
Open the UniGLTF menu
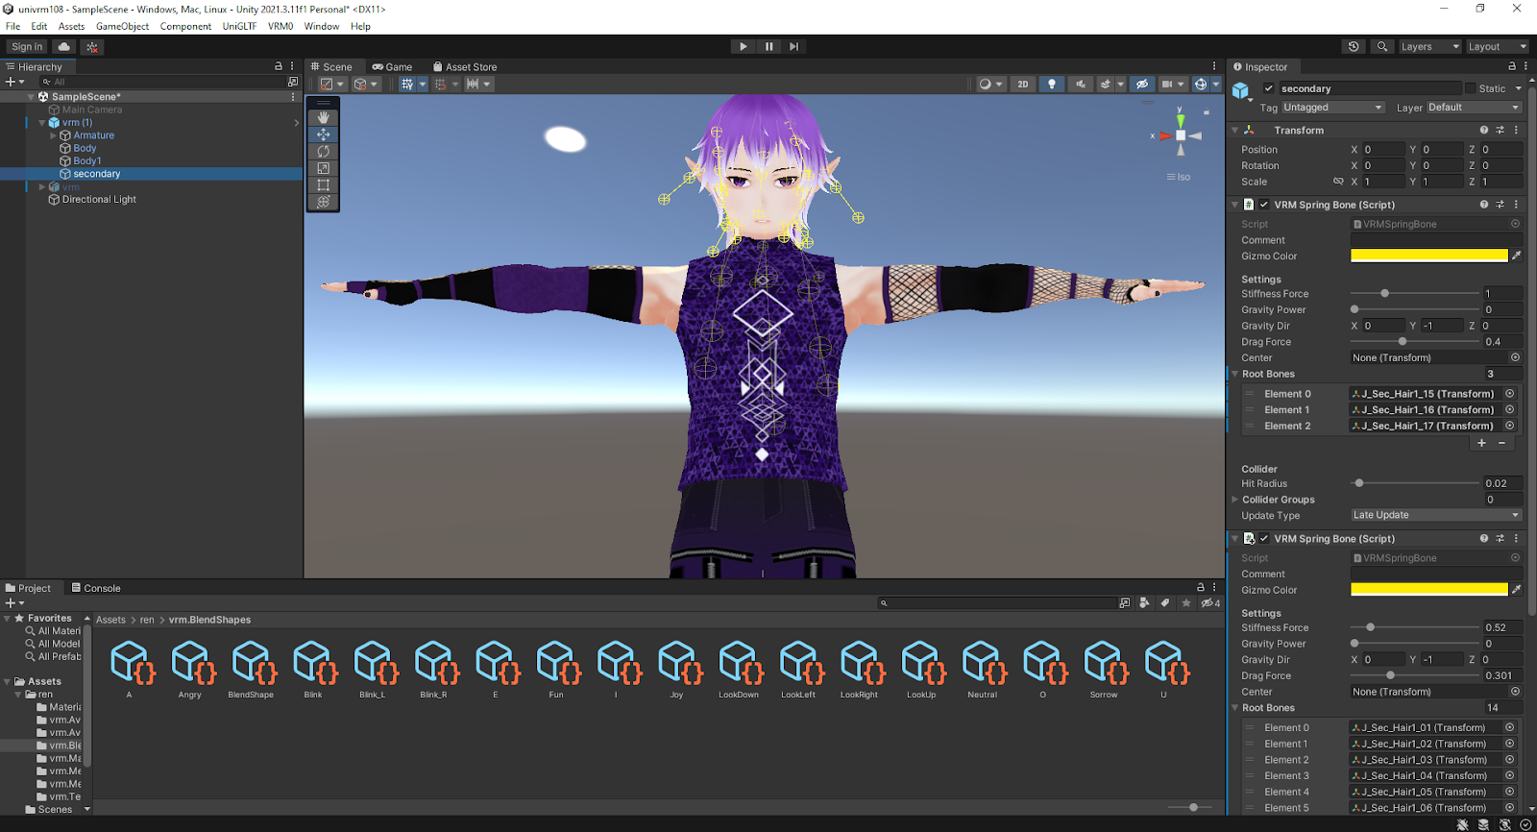pyautogui.click(x=239, y=26)
